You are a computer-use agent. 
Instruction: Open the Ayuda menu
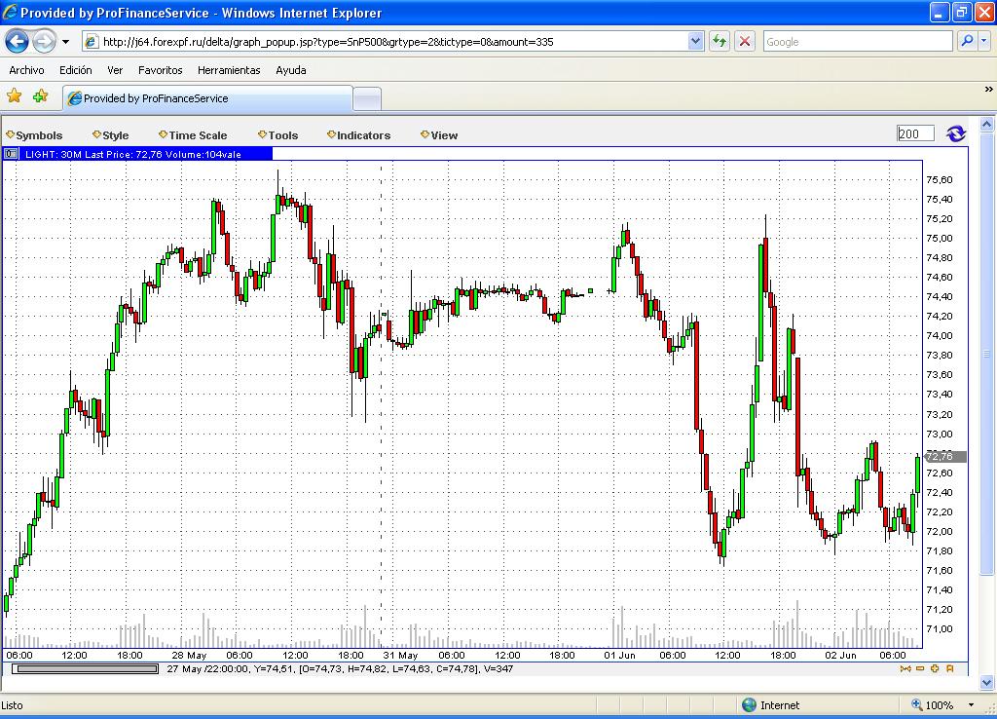tap(291, 70)
